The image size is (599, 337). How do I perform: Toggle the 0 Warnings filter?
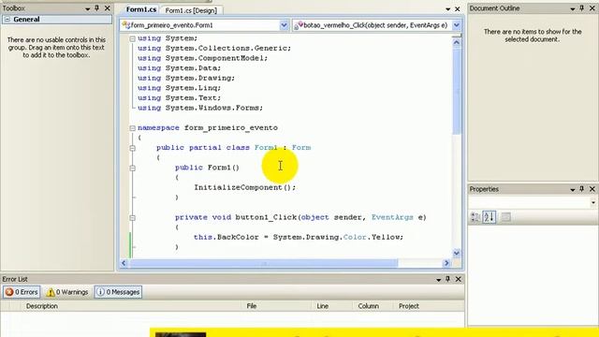pos(67,292)
